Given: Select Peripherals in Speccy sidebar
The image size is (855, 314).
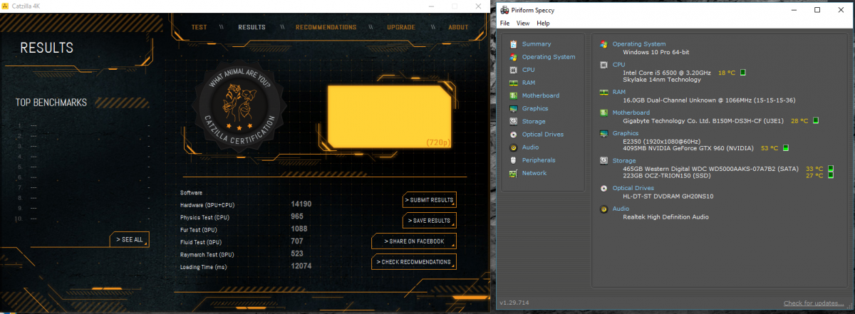Looking at the screenshot, I should 539,159.
